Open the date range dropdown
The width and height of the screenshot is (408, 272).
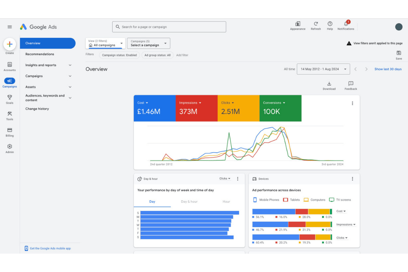point(323,69)
